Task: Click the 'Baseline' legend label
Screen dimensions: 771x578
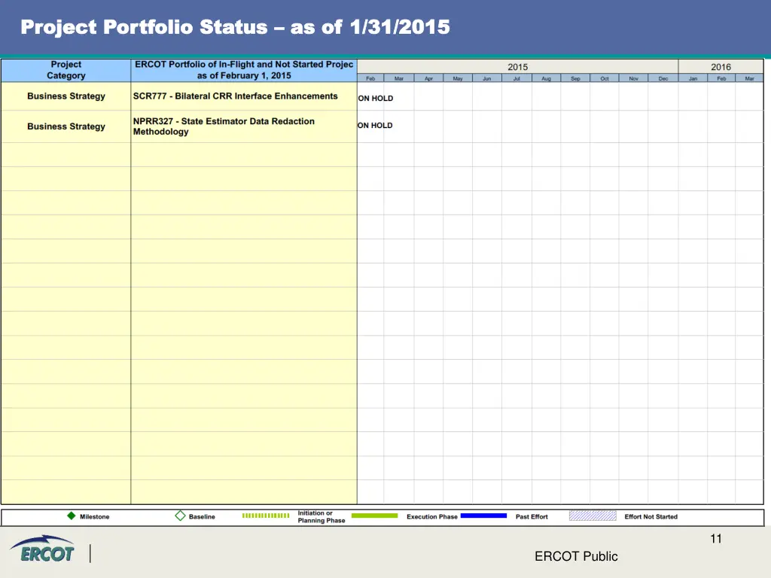Action: (202, 516)
